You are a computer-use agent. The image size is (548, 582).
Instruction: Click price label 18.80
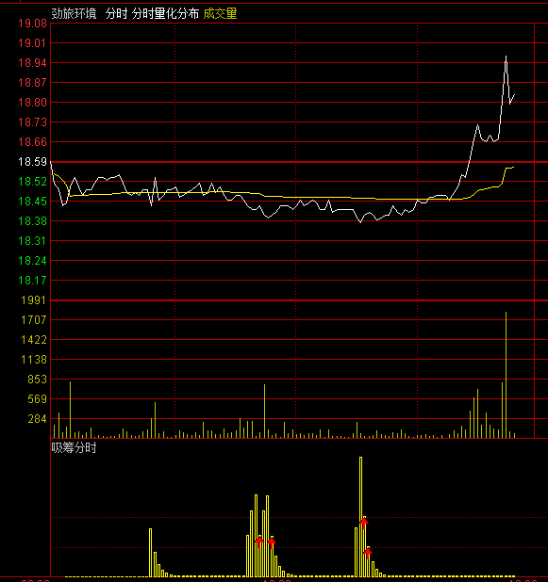tap(33, 103)
